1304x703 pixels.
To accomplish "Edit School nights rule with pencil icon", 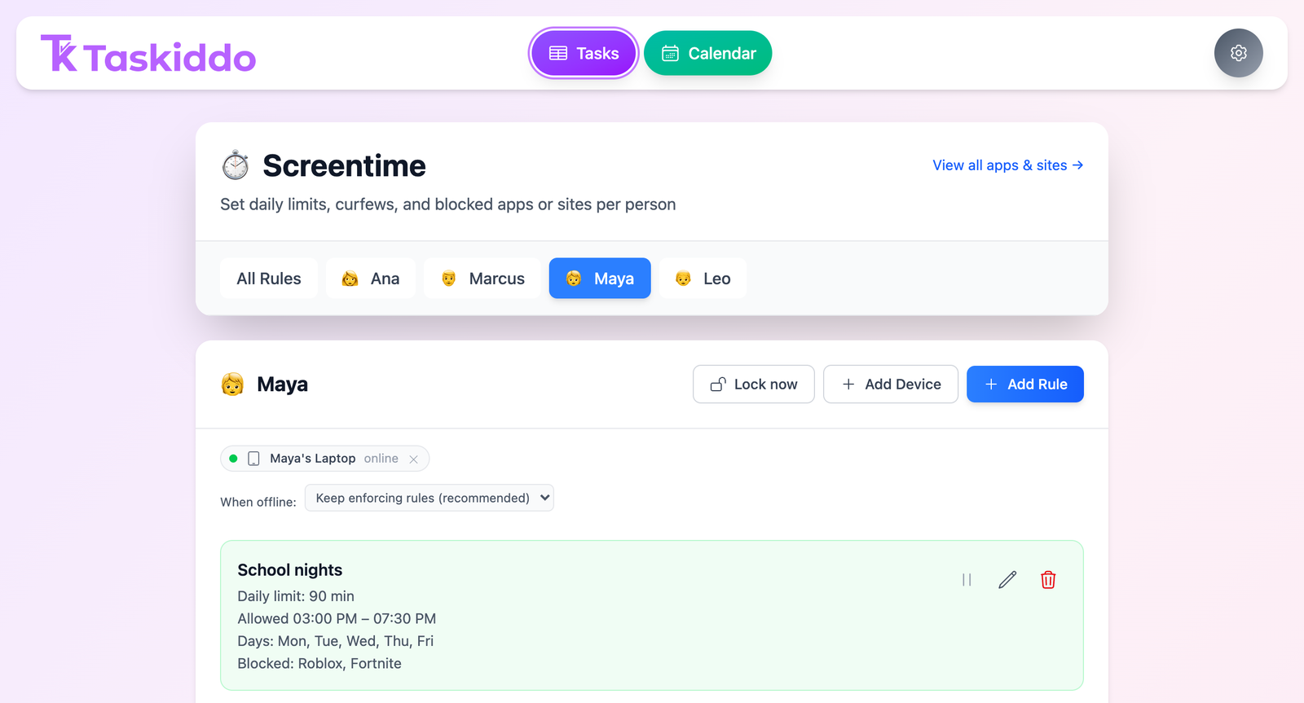I will pos(1007,580).
